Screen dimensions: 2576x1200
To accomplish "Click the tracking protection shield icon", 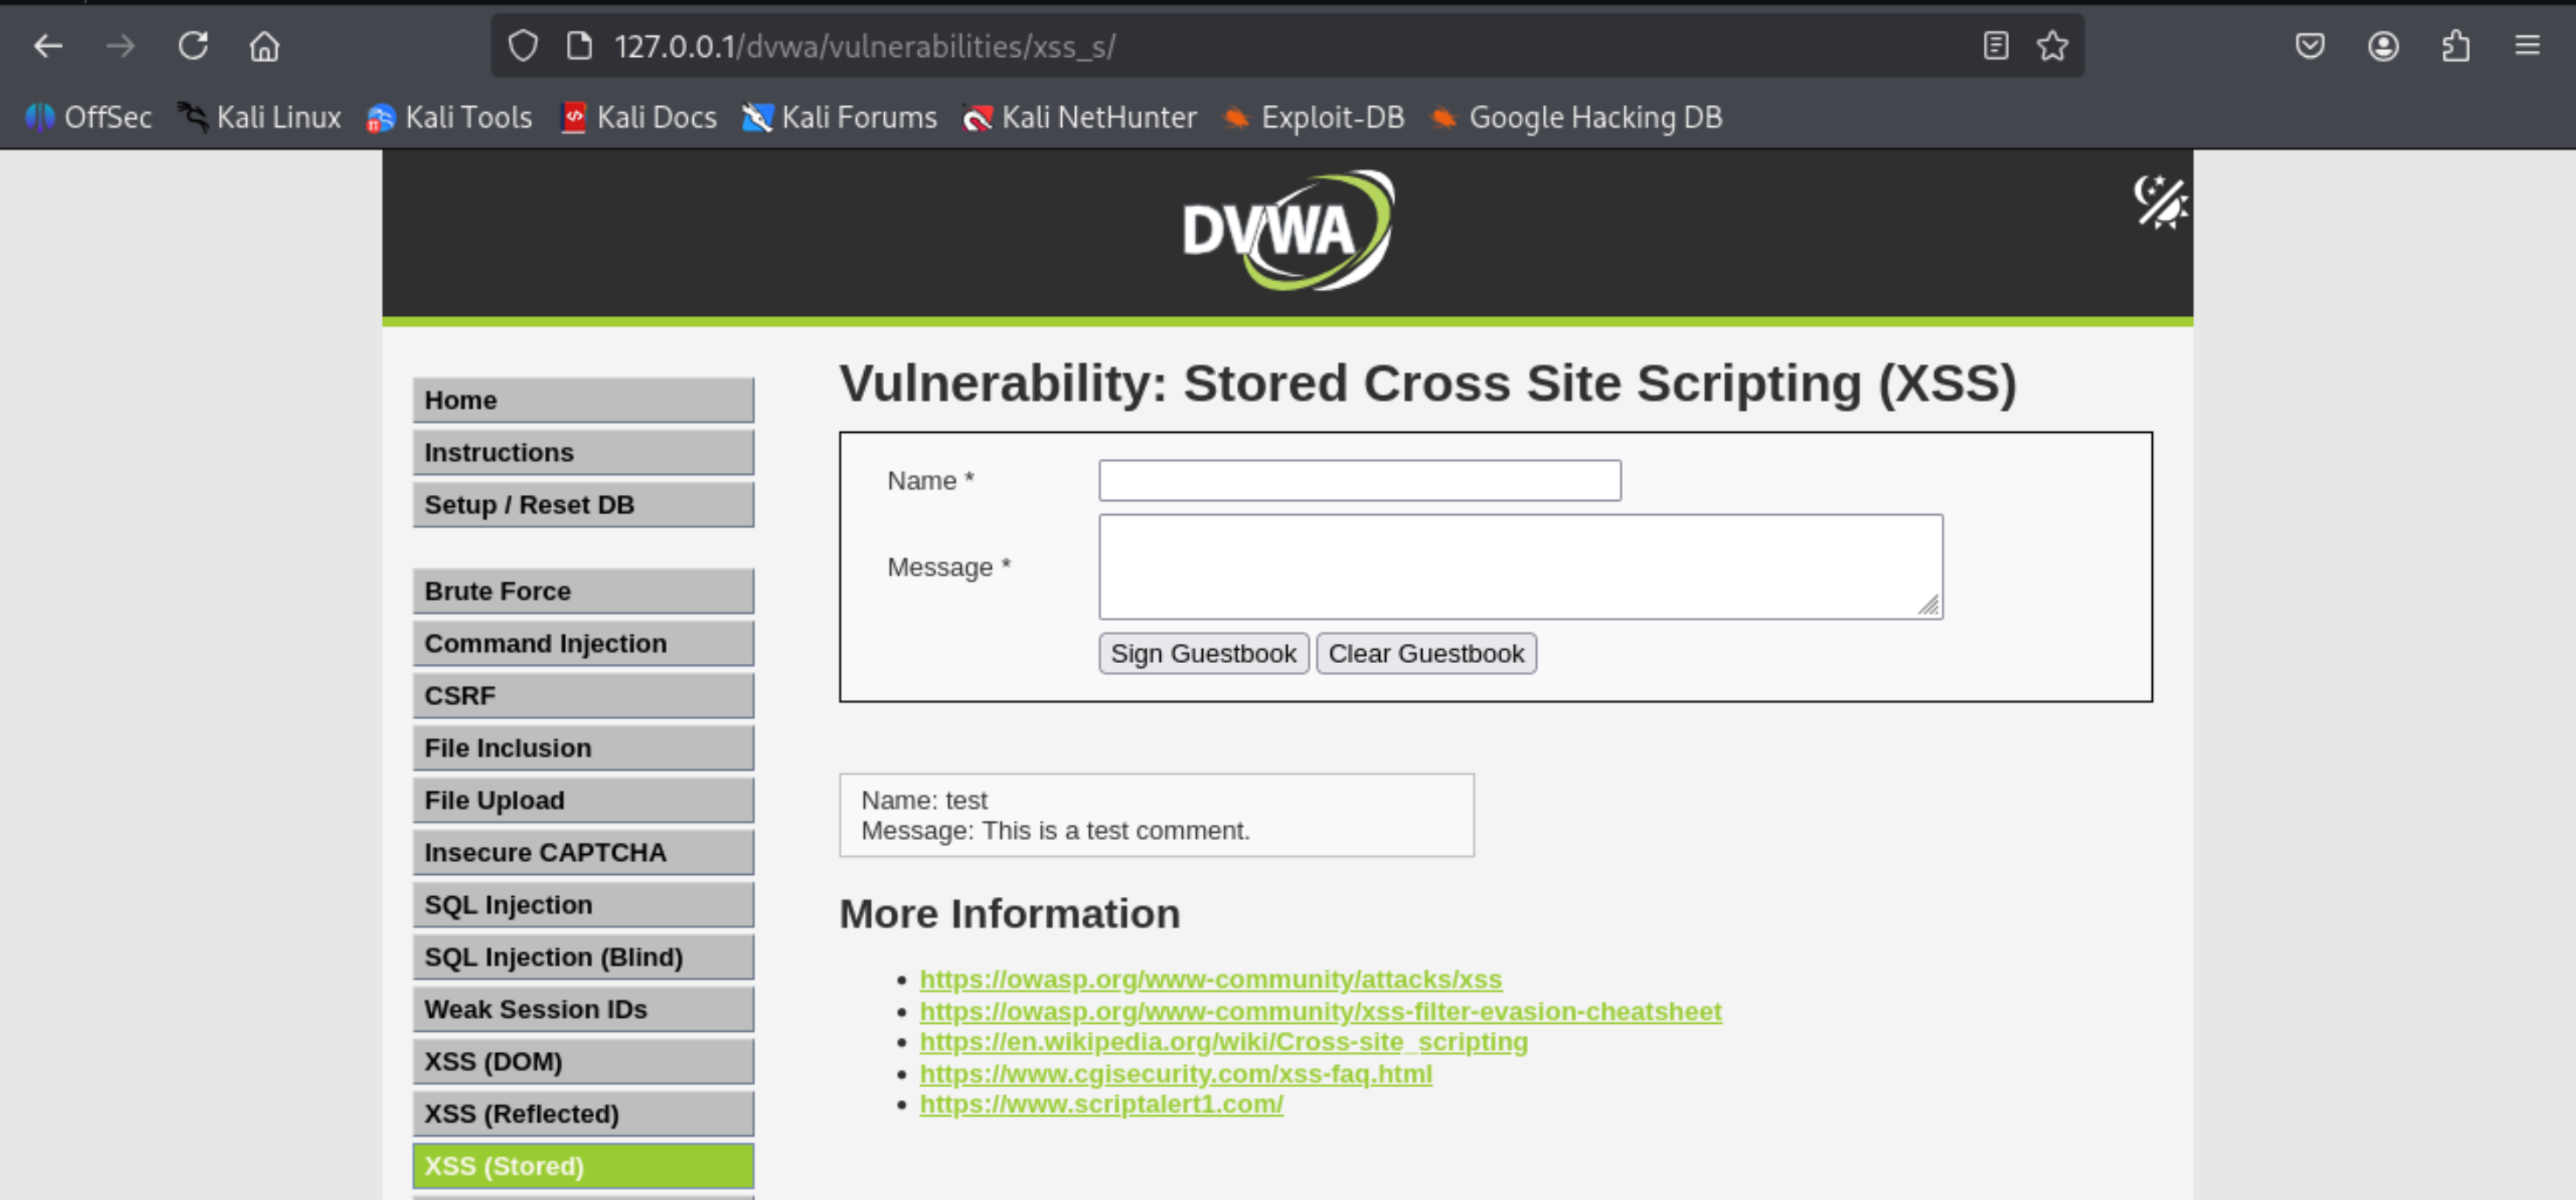I will (523, 46).
